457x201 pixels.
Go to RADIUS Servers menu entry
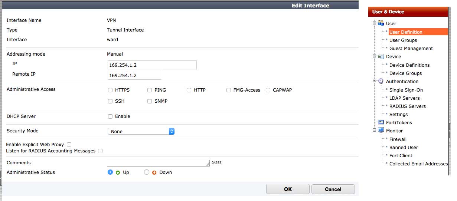click(x=407, y=106)
